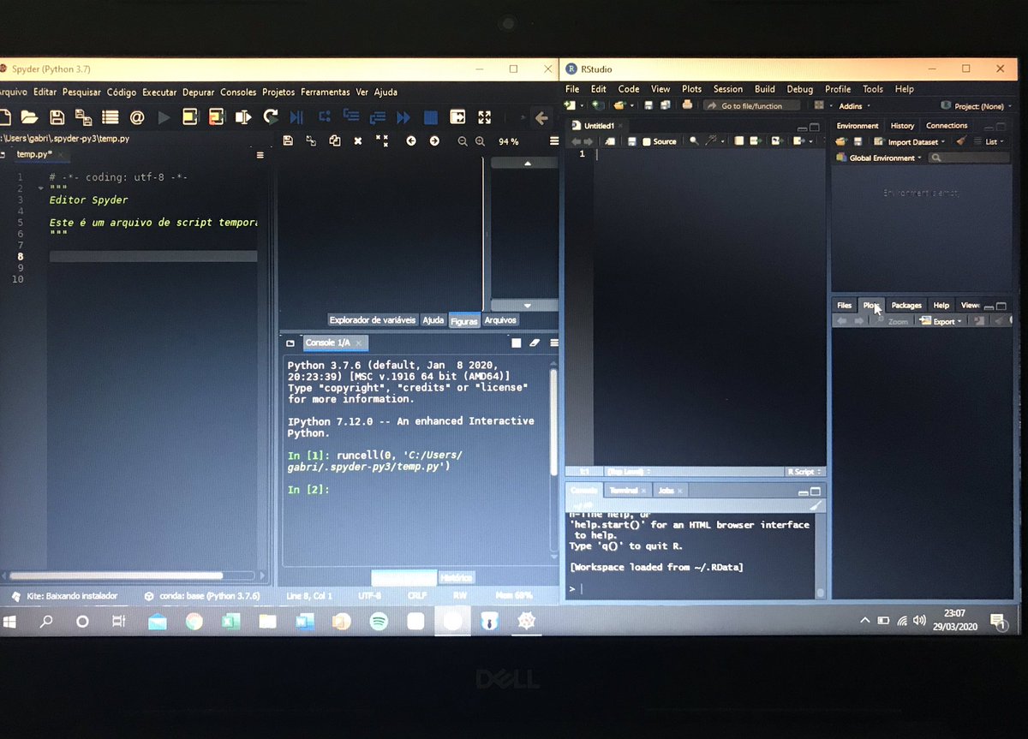Stop debugging blue square icon in Spyder

coord(431,117)
